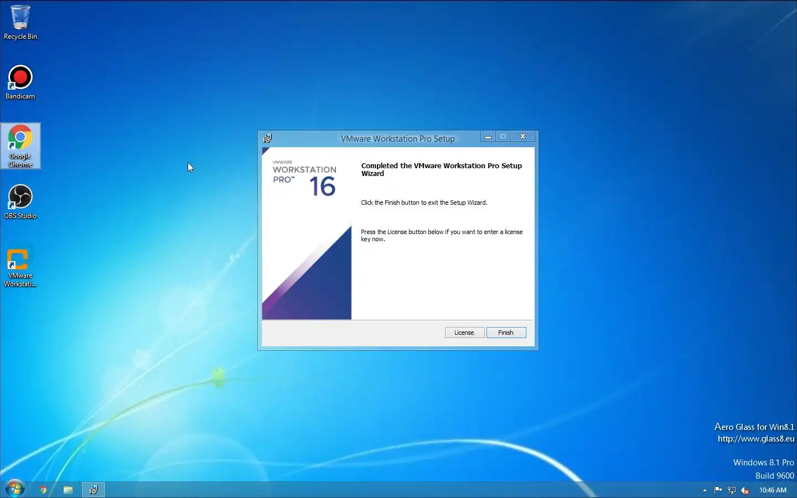This screenshot has width=797, height=498.
Task: Open the Windows Start button
Action: click(x=15, y=489)
